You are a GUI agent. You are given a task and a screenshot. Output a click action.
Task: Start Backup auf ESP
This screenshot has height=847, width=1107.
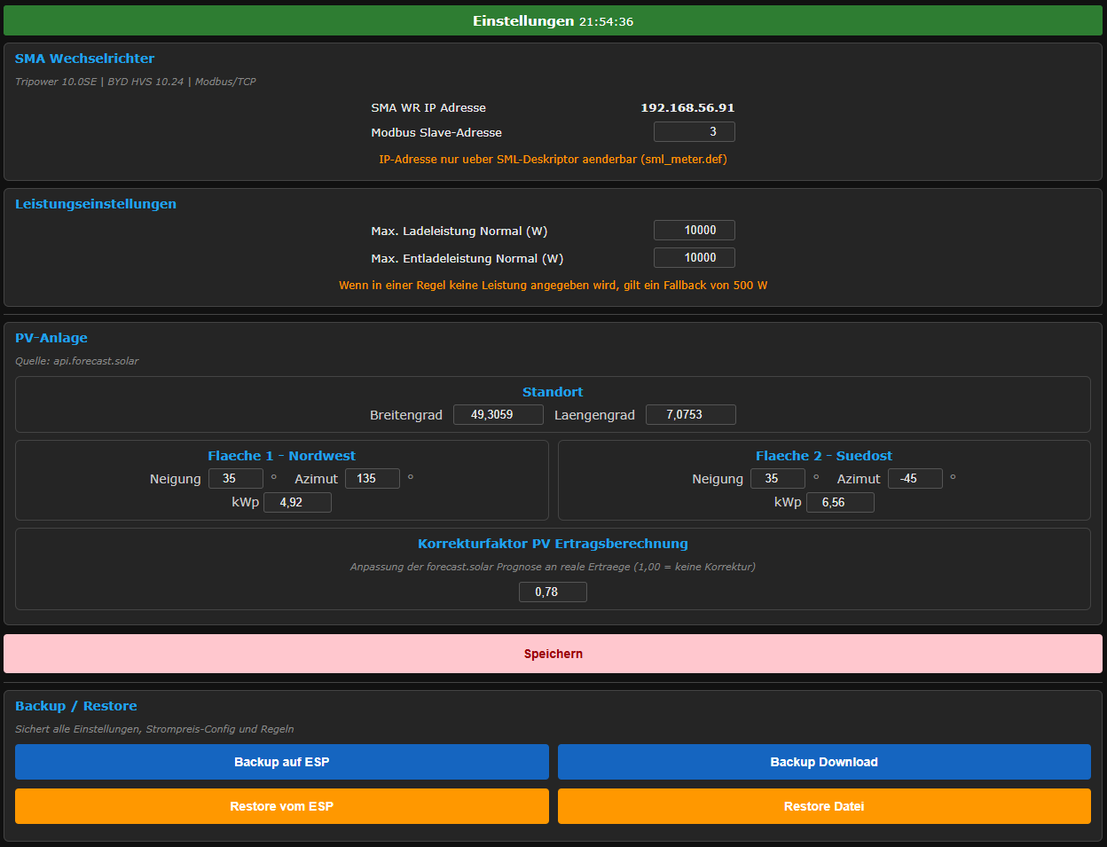282,762
